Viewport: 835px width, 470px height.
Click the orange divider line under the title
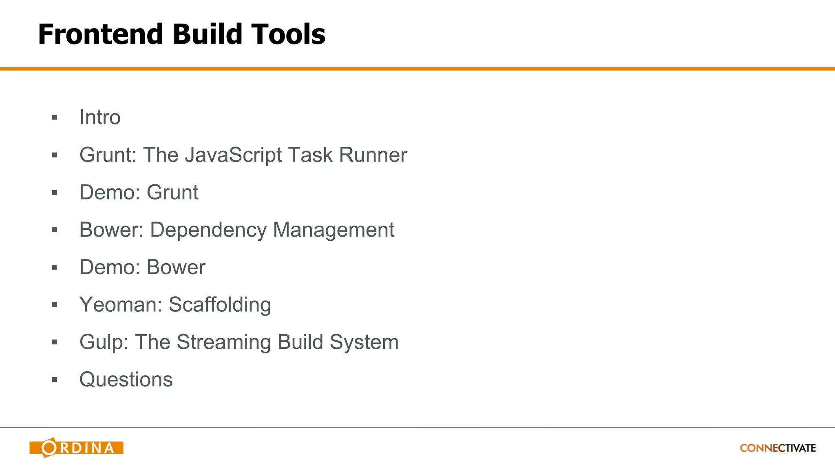click(417, 69)
